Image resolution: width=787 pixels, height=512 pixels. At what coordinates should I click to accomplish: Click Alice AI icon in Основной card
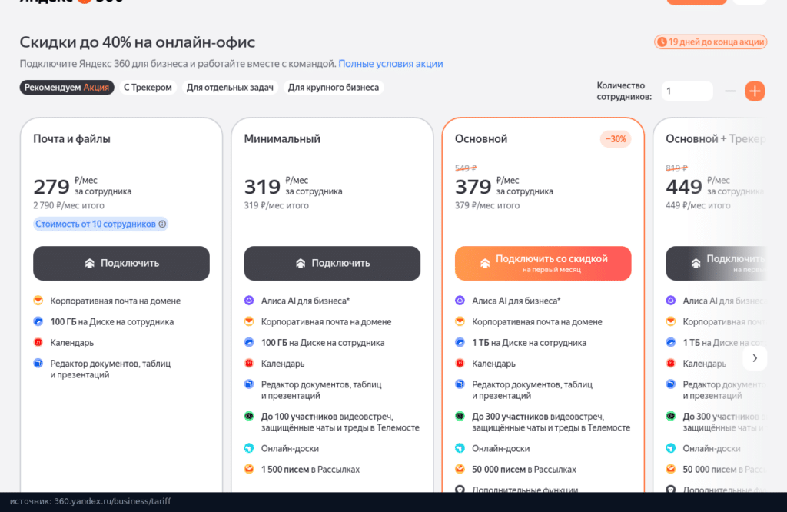coord(460,300)
